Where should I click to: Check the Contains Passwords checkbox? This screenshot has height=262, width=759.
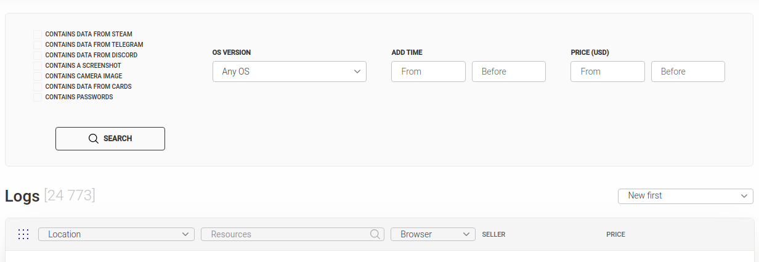(x=38, y=97)
